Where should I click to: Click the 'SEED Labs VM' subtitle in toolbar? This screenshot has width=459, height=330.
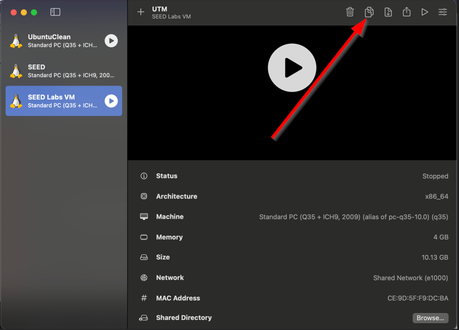pos(171,17)
